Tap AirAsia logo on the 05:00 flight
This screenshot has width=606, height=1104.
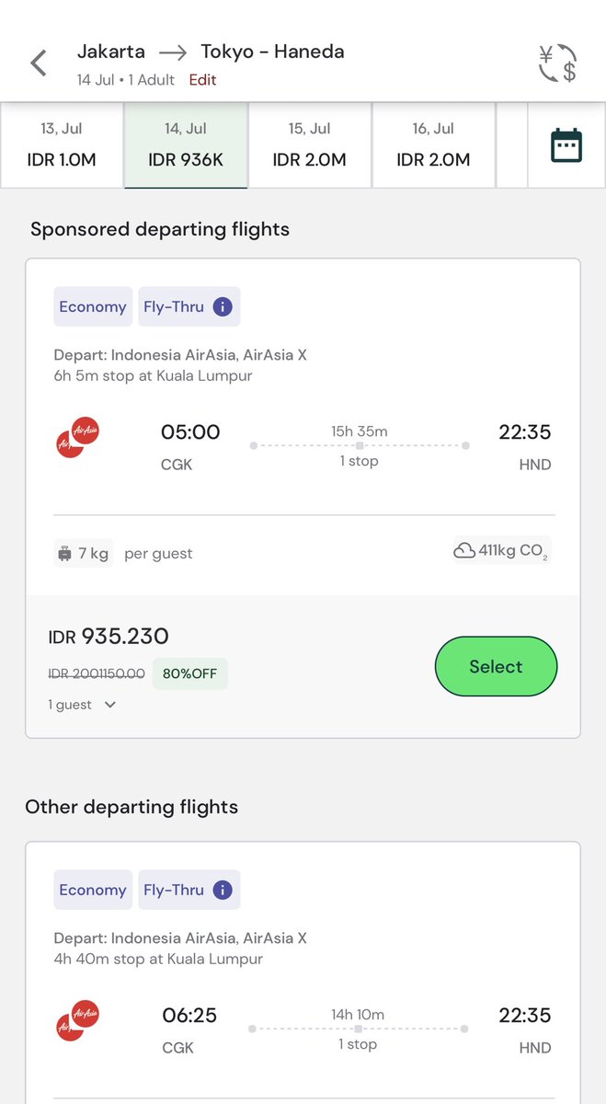78,437
